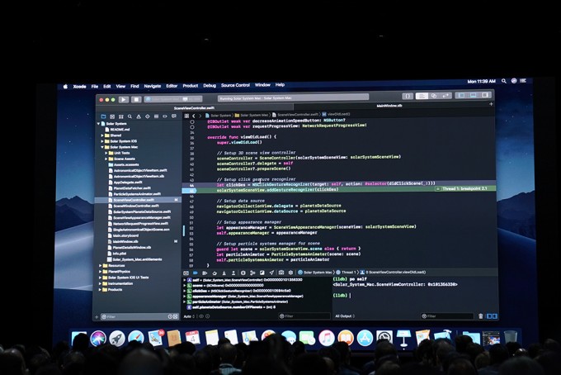Hide the debug area using the toggle button
Image resolution: width=561 pixels, height=375 pixels.
click(x=186, y=272)
